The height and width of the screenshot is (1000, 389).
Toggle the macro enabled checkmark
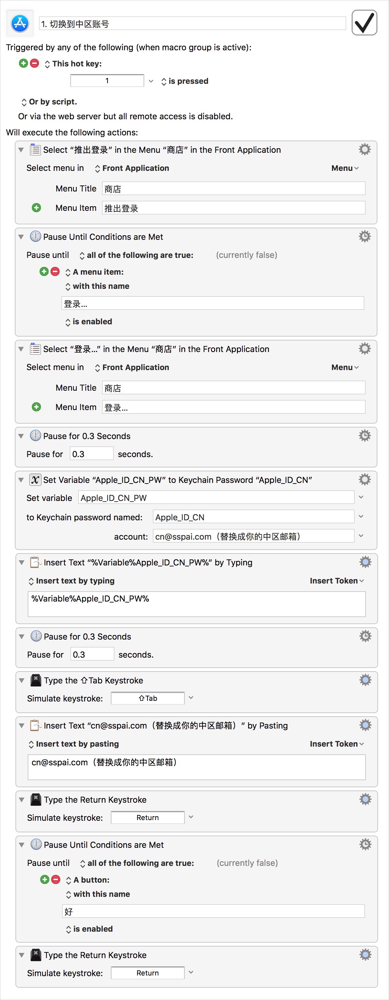pyautogui.click(x=364, y=23)
